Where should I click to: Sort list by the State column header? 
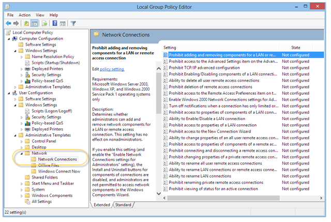tap(295, 47)
